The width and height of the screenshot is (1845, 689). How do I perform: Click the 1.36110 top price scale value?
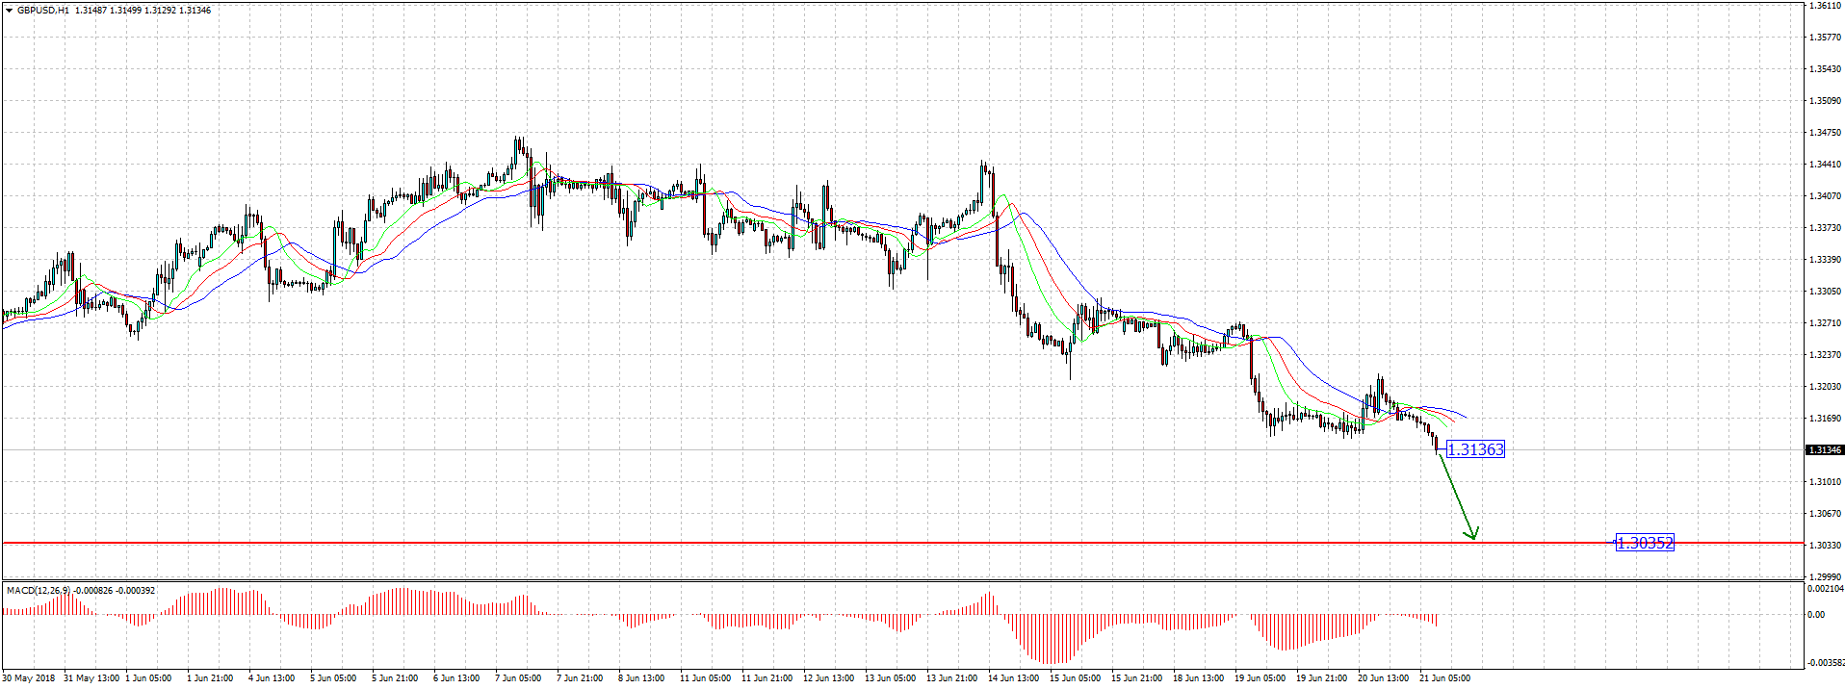(x=1825, y=6)
